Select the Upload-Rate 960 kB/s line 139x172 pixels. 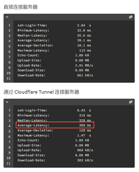click(x=55, y=150)
